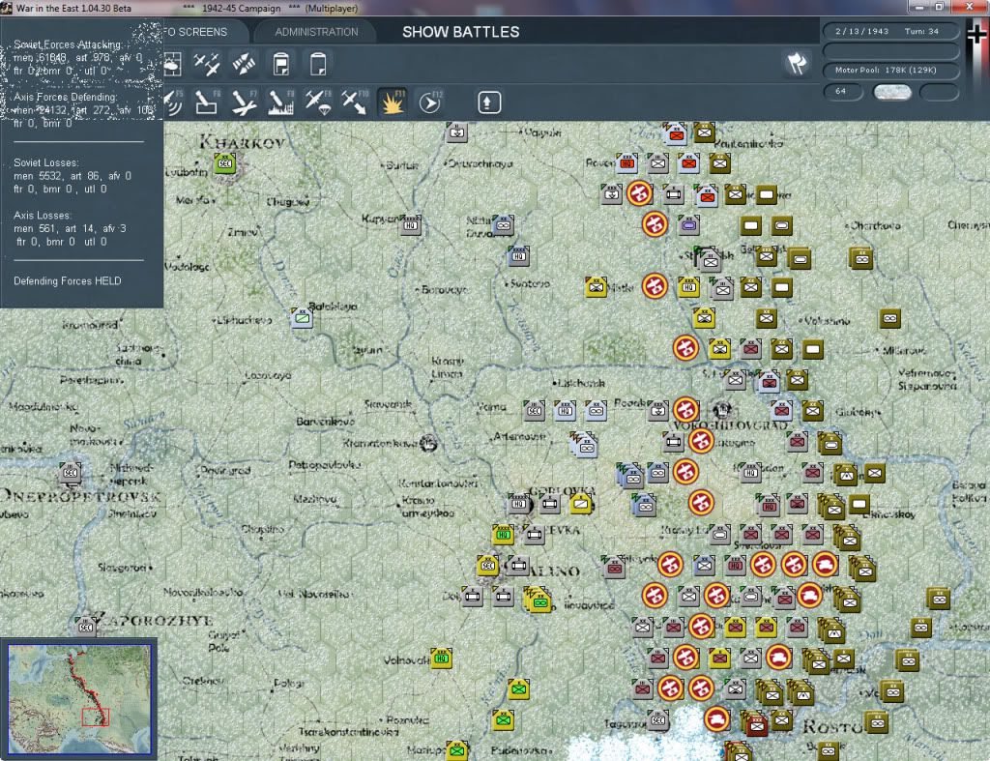Select the HQ counter at Gorlovka
The image size is (990, 761).
[x=519, y=504]
